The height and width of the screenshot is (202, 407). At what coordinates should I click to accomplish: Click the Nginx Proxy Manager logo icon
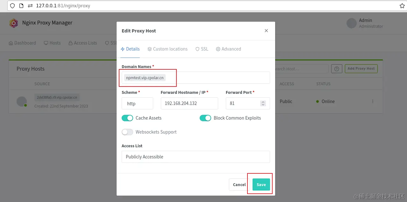pos(13,23)
